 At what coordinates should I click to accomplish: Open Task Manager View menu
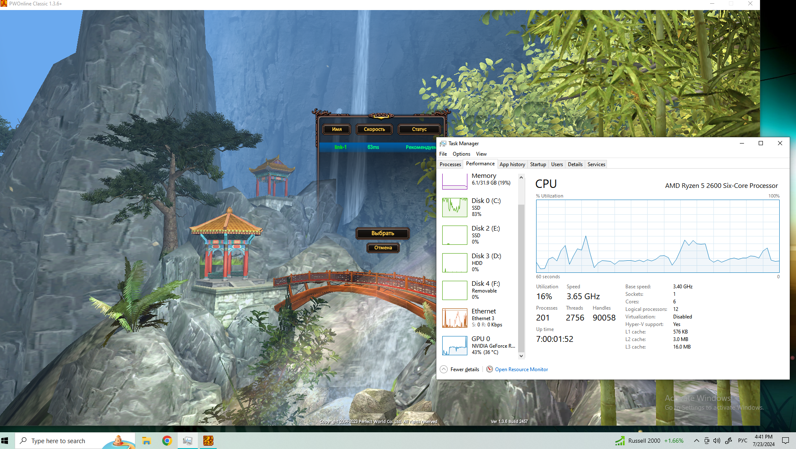coord(481,154)
